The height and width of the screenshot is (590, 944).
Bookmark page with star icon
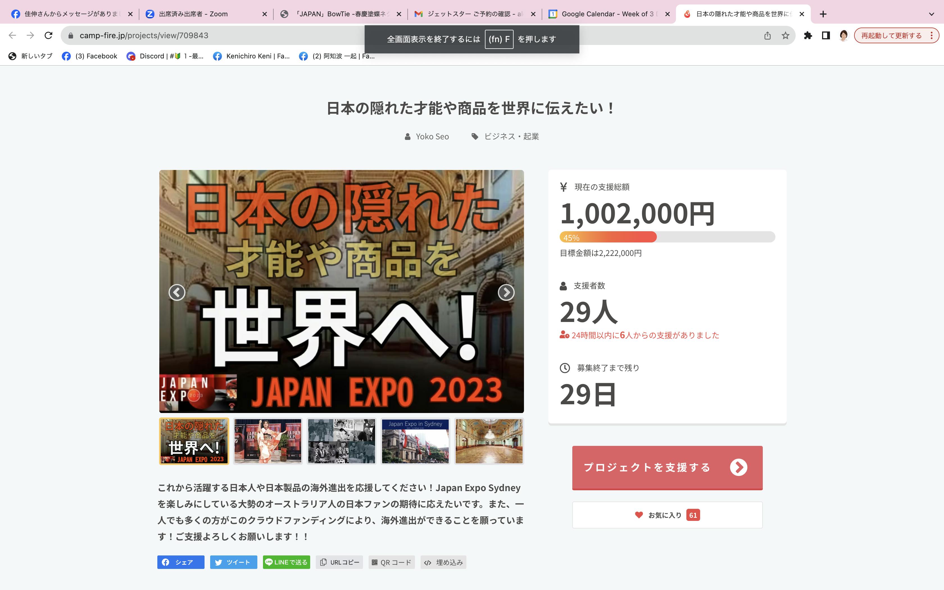pos(785,35)
